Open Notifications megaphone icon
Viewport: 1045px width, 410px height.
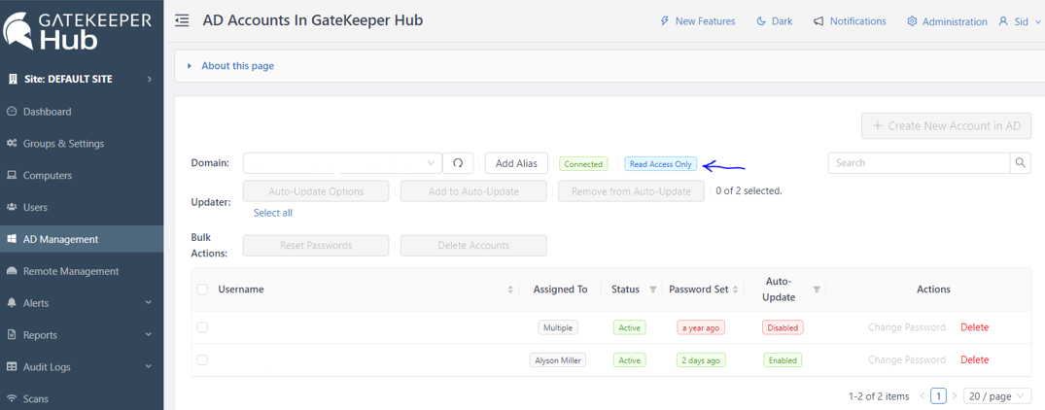coord(819,21)
